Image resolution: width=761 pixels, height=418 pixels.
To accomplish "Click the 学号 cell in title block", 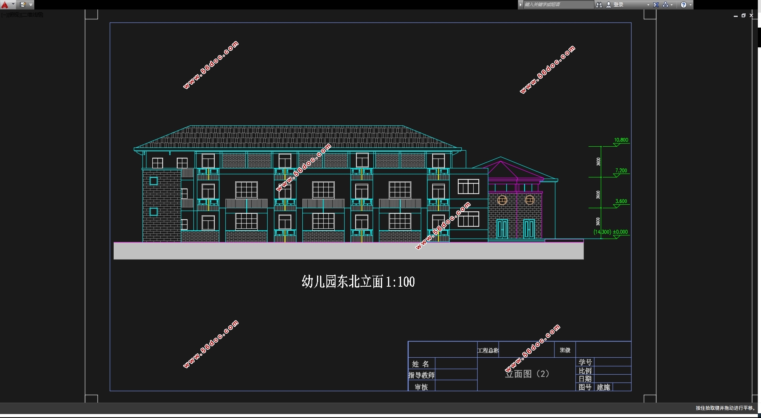I will [585, 362].
